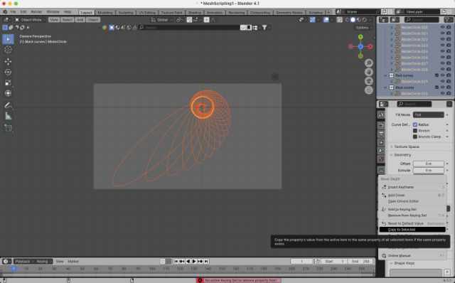The width and height of the screenshot is (455, 283).
Task: Open the viewport Options dropdown
Action: (363, 28)
